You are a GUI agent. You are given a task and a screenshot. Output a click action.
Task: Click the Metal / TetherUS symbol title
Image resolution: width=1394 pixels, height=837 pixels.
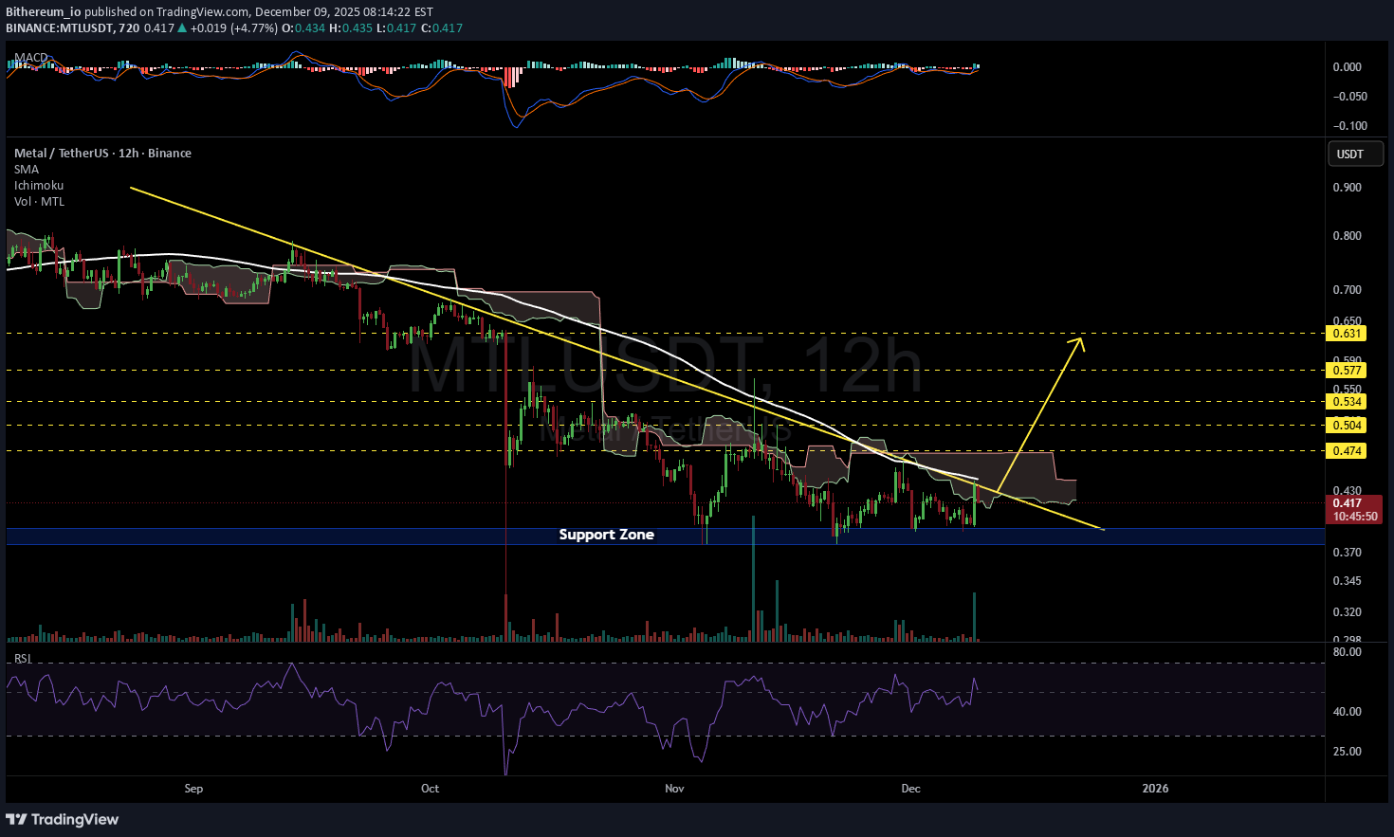(102, 154)
